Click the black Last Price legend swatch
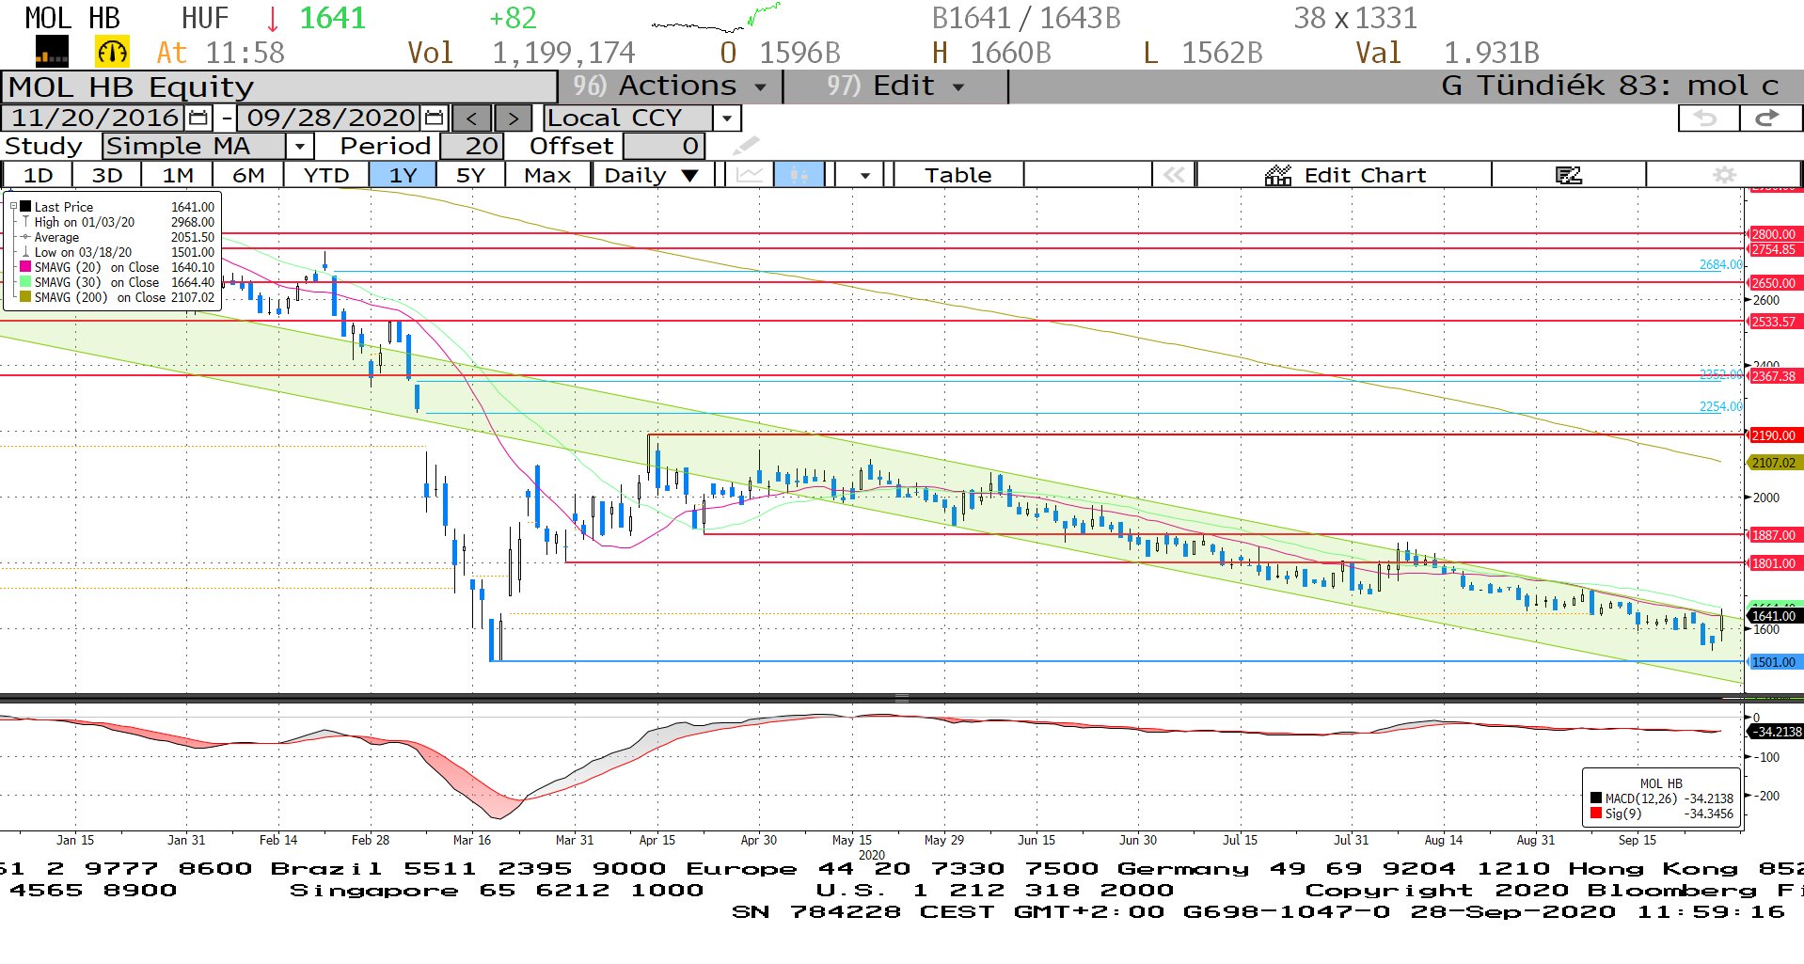 click(x=25, y=206)
